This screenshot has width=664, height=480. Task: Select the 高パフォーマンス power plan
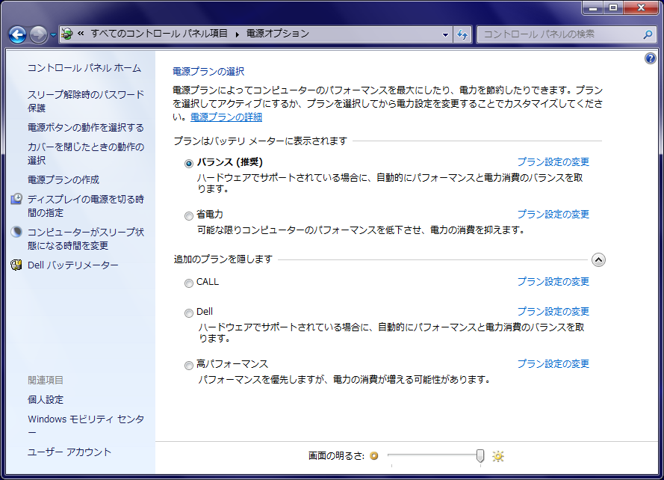189,366
